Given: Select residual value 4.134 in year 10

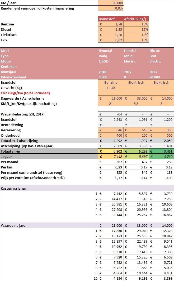Looking at the screenshot, I should (x=111, y=279).
